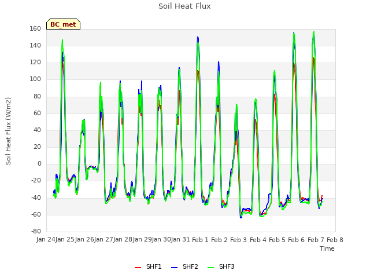Image resolution: width=370 pixels, height=278 pixels.
Task: Click the 120 y-axis tick label
Action: coord(35,63)
